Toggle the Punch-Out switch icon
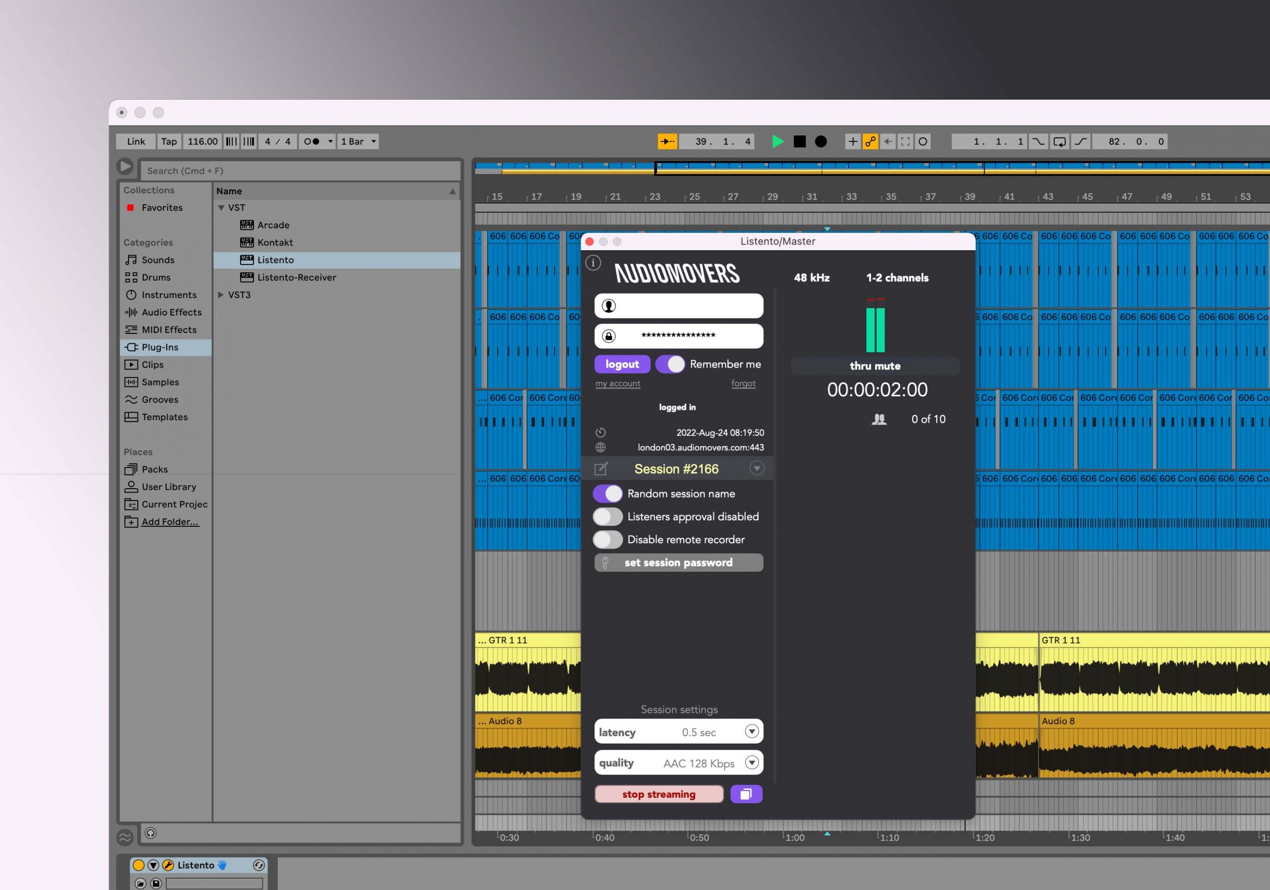This screenshot has width=1270, height=890. click(1081, 141)
